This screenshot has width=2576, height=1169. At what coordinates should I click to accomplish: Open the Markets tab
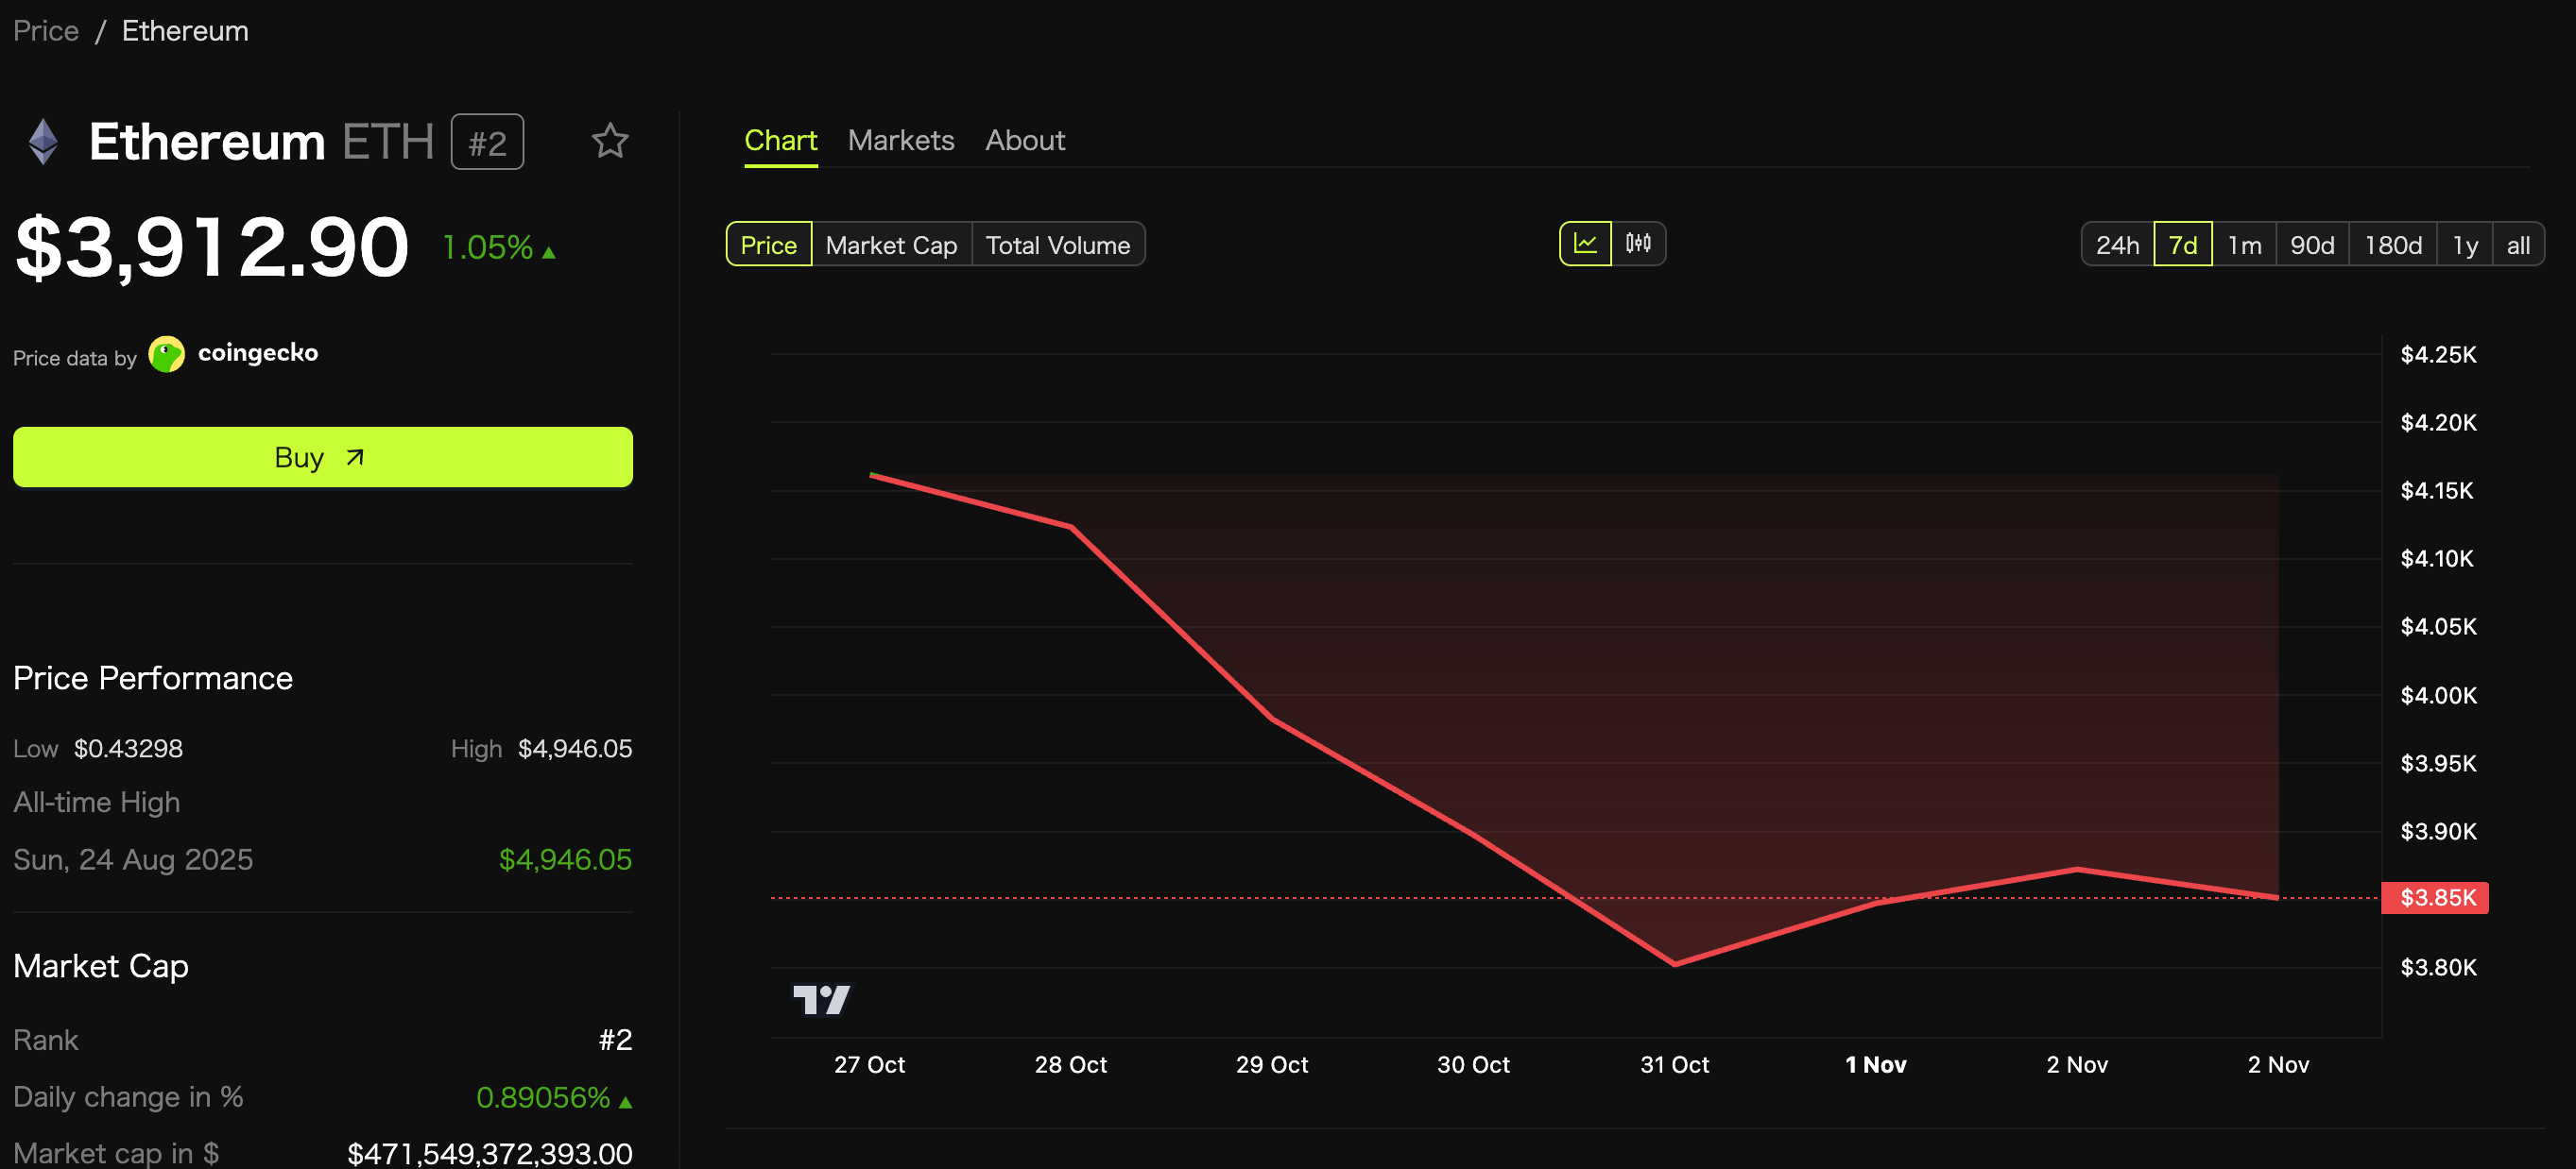pyautogui.click(x=900, y=141)
